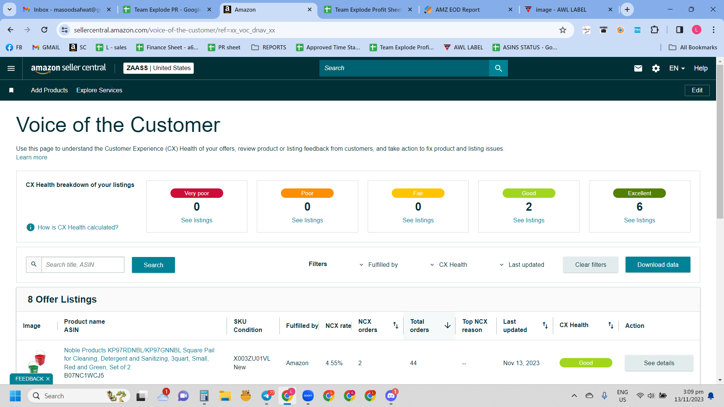Screen dimensions: 724x407
Task: See listings under Excellent
Action: pyautogui.click(x=639, y=220)
